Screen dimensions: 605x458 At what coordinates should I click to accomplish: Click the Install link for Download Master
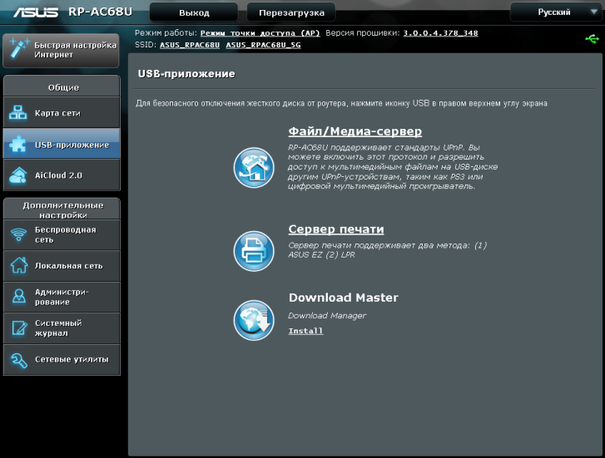(x=305, y=331)
